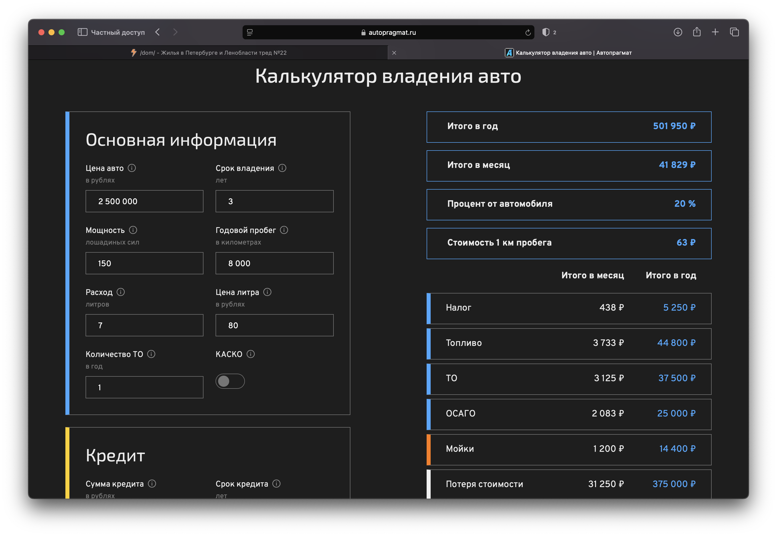Open Safari sidebar panel button

(82, 32)
